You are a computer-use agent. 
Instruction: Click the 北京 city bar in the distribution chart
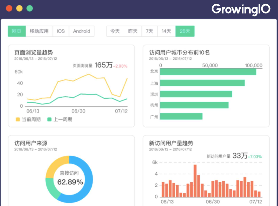coord(208,72)
